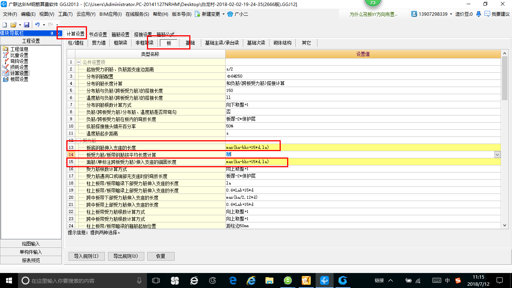Image resolution: width=512 pixels, height=288 pixels.
Task: Open the 报表预览 module section
Action: (x=31, y=260)
